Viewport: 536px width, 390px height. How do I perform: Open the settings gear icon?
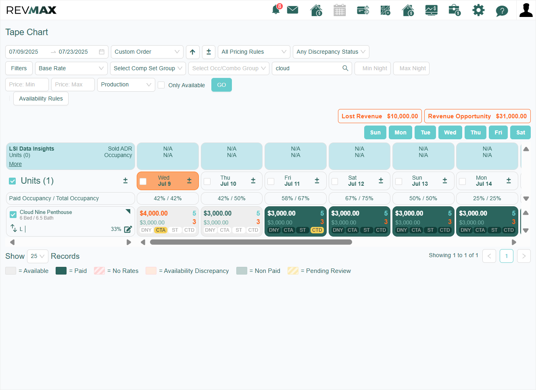(x=478, y=10)
